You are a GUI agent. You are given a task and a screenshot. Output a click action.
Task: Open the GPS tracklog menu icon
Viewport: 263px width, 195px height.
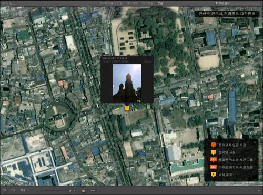93,190
